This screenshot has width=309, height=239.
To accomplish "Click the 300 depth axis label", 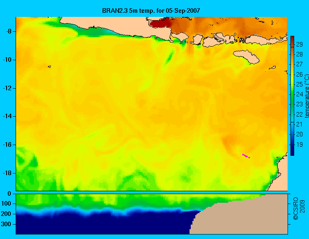I will pos(6,224).
